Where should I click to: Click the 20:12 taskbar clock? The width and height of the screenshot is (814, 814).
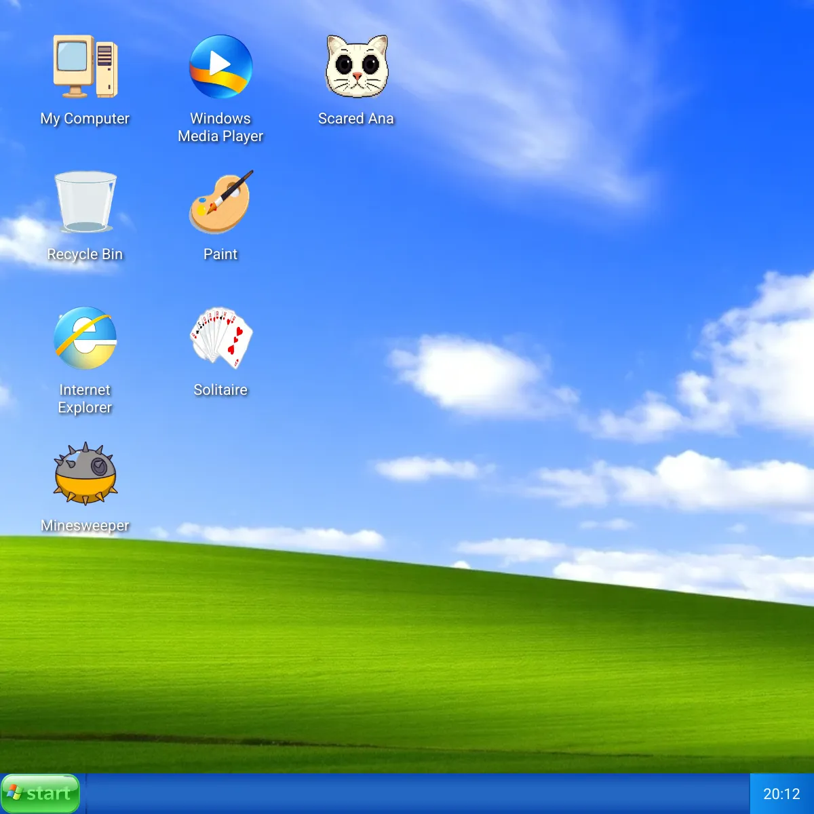[x=781, y=794]
